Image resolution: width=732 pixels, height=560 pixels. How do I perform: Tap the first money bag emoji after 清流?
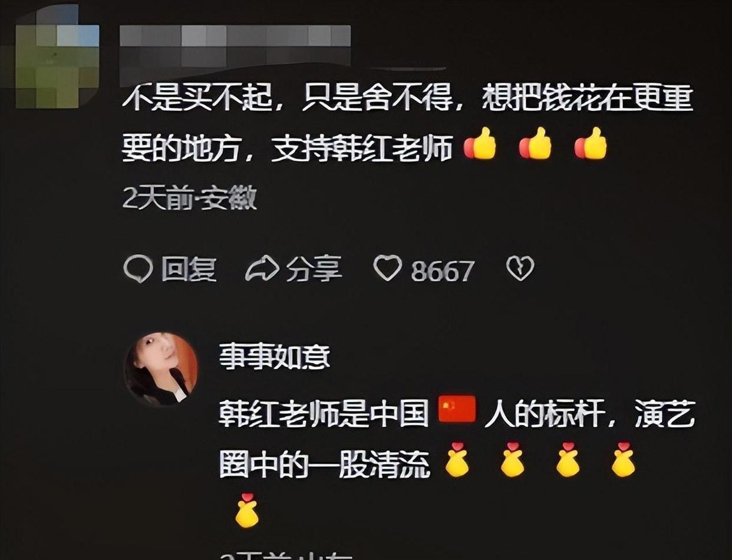pos(457,460)
